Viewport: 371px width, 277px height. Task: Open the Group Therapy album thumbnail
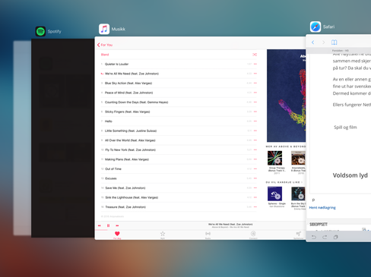pos(274,158)
